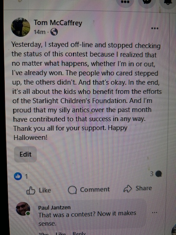View who reacted via blue like icon
176x235 pixels.
click(18, 176)
